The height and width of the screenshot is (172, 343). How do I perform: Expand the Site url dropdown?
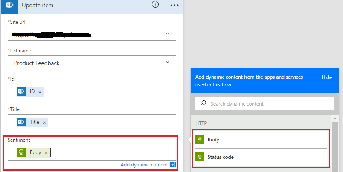[167, 33]
